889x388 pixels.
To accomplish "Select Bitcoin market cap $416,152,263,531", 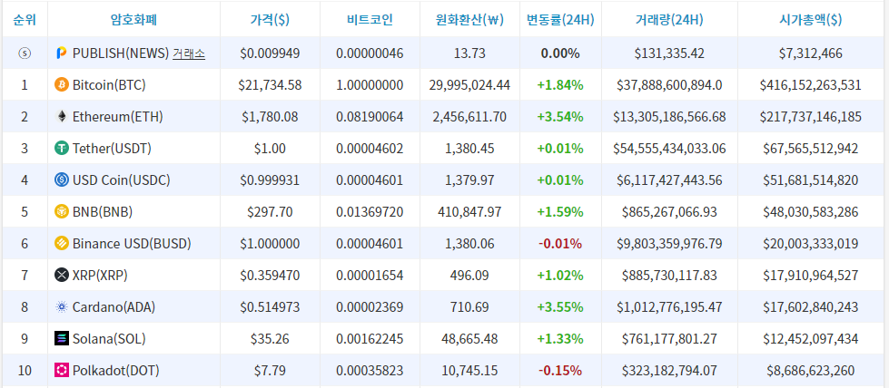I will 811,85.
